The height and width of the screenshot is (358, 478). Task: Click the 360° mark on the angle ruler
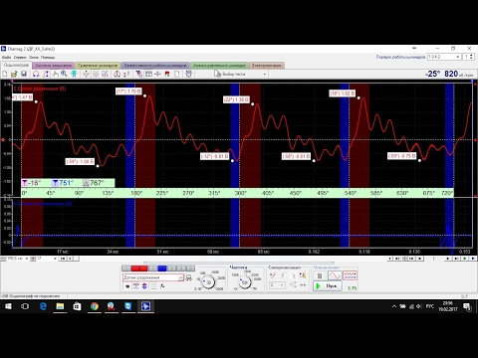[241, 193]
